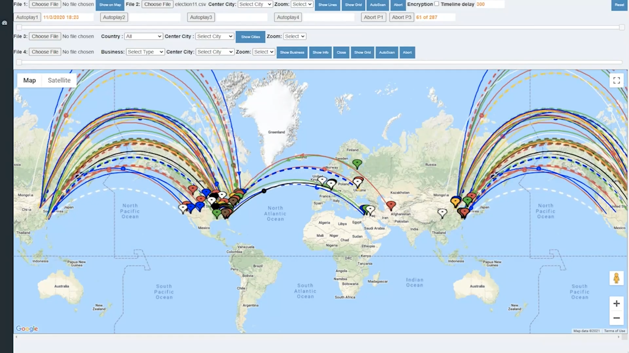Click AutoScan button in File 2 row
This screenshot has height=353, width=629.
(x=378, y=5)
